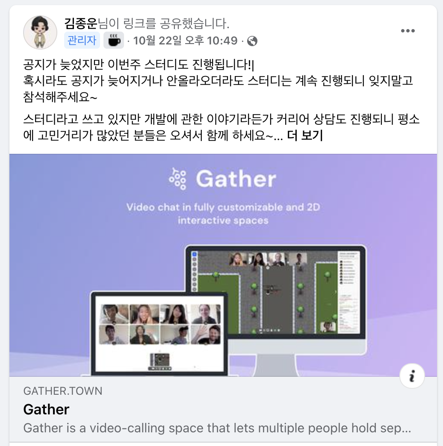The image size is (443, 446).
Task: Click the small map thumbnail on laptop screen
Action: (160, 361)
